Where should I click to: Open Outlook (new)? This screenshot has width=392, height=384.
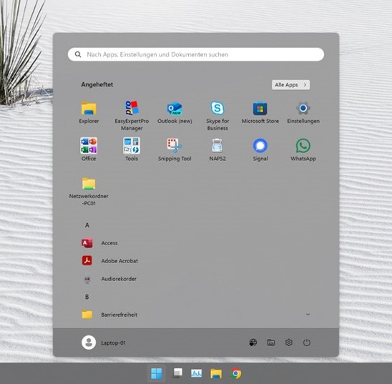(x=175, y=112)
